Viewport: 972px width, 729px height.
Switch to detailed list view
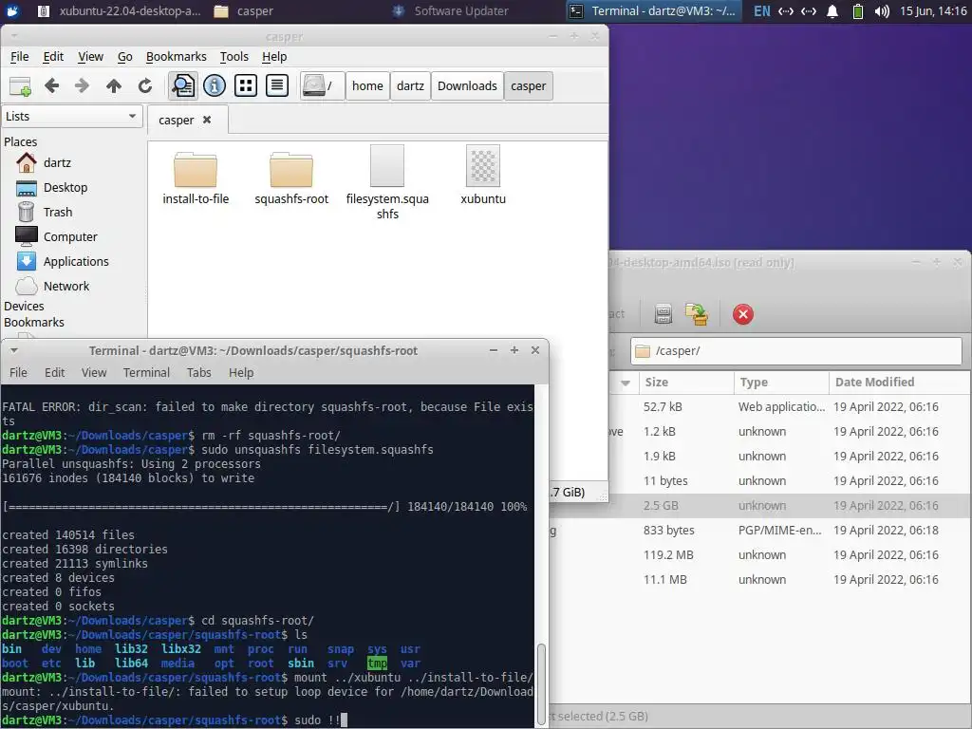tap(277, 85)
